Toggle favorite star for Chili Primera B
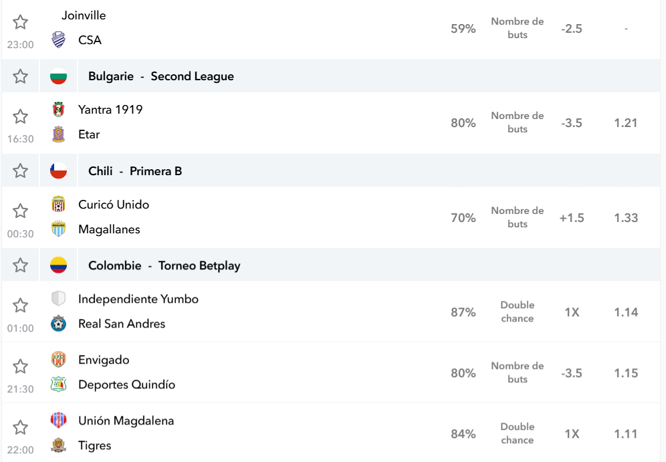Viewport: 666px width, 462px height. (x=20, y=170)
